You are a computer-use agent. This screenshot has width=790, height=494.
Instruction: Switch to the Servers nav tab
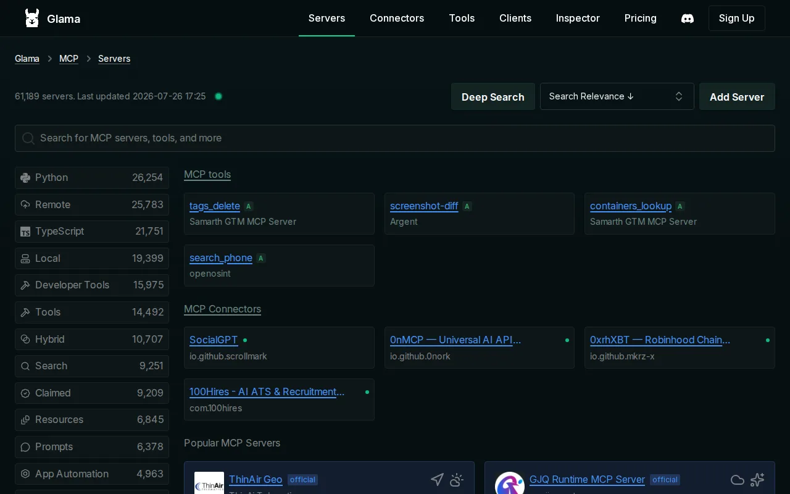point(326,19)
